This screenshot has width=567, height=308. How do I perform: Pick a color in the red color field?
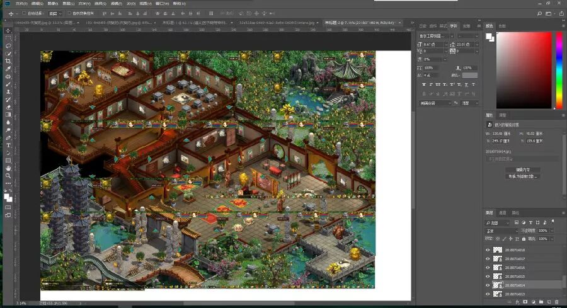[x=524, y=70]
